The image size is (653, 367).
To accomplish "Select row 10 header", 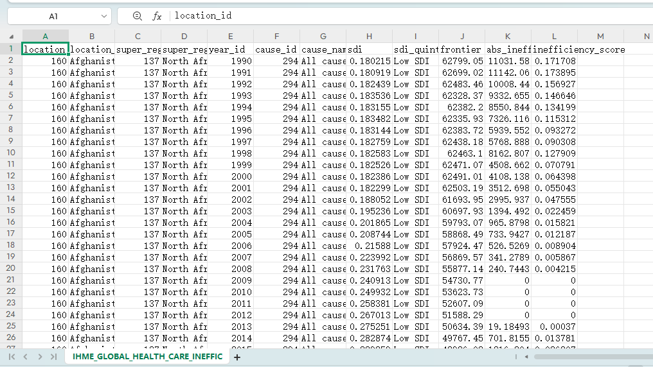I will pos(11,153).
